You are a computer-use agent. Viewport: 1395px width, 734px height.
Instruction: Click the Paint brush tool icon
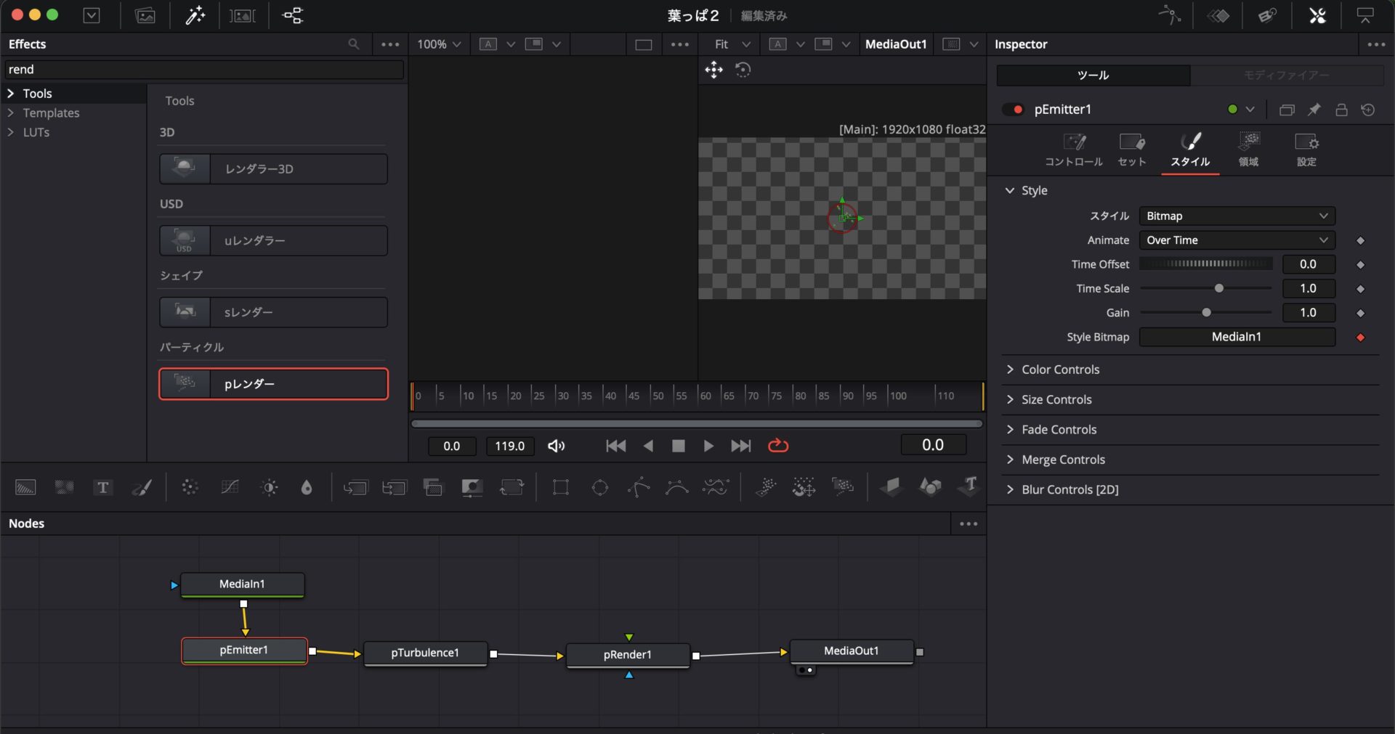[142, 487]
